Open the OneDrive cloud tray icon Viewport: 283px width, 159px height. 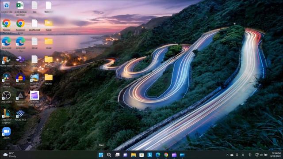click(232, 155)
